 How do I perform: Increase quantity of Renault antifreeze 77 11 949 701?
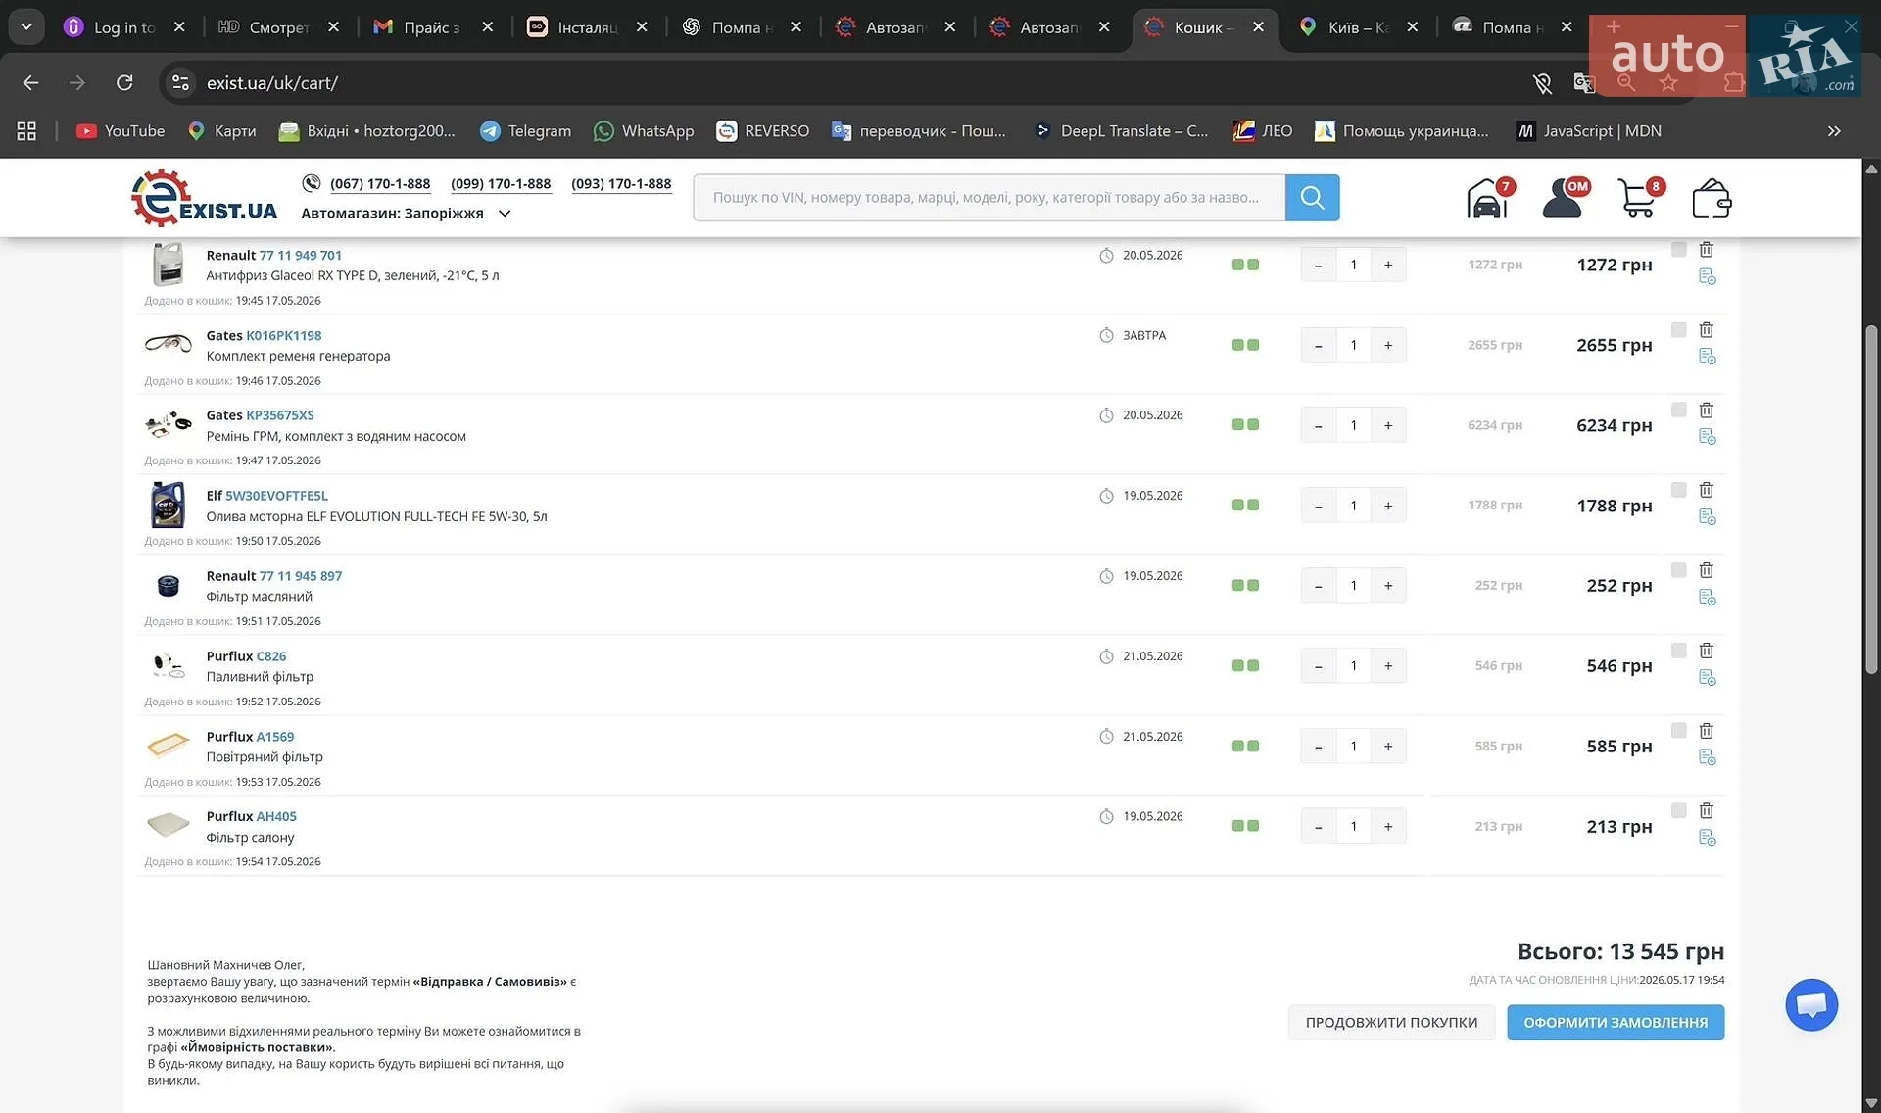(x=1388, y=265)
